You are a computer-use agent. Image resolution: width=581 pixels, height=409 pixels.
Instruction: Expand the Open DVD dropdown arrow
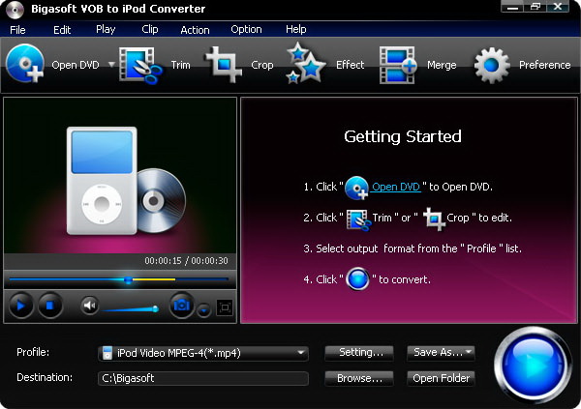click(111, 65)
